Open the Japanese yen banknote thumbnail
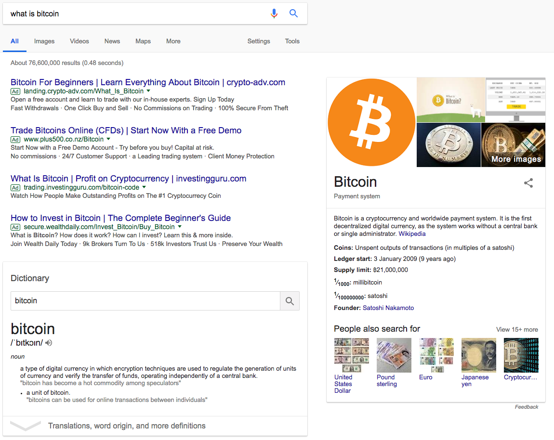 (479, 355)
